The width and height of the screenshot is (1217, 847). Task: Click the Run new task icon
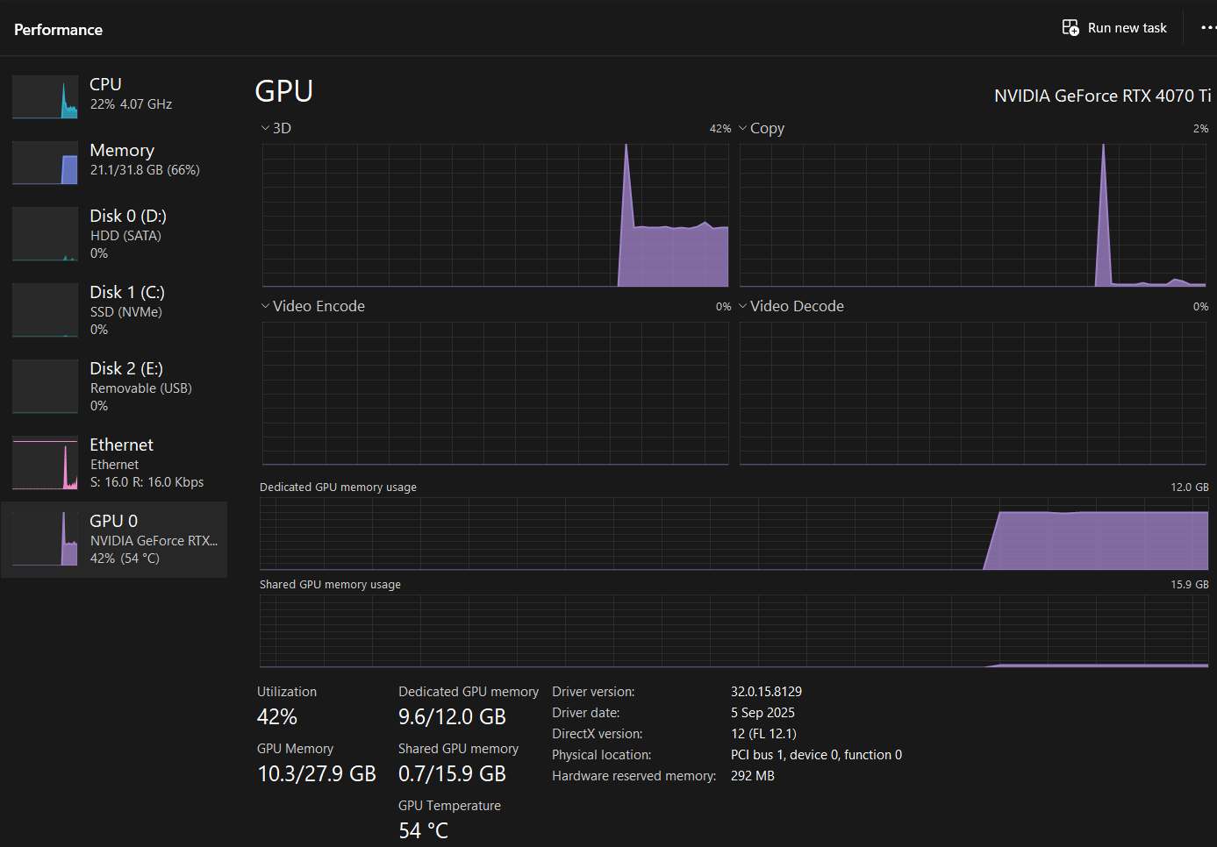(x=1070, y=28)
